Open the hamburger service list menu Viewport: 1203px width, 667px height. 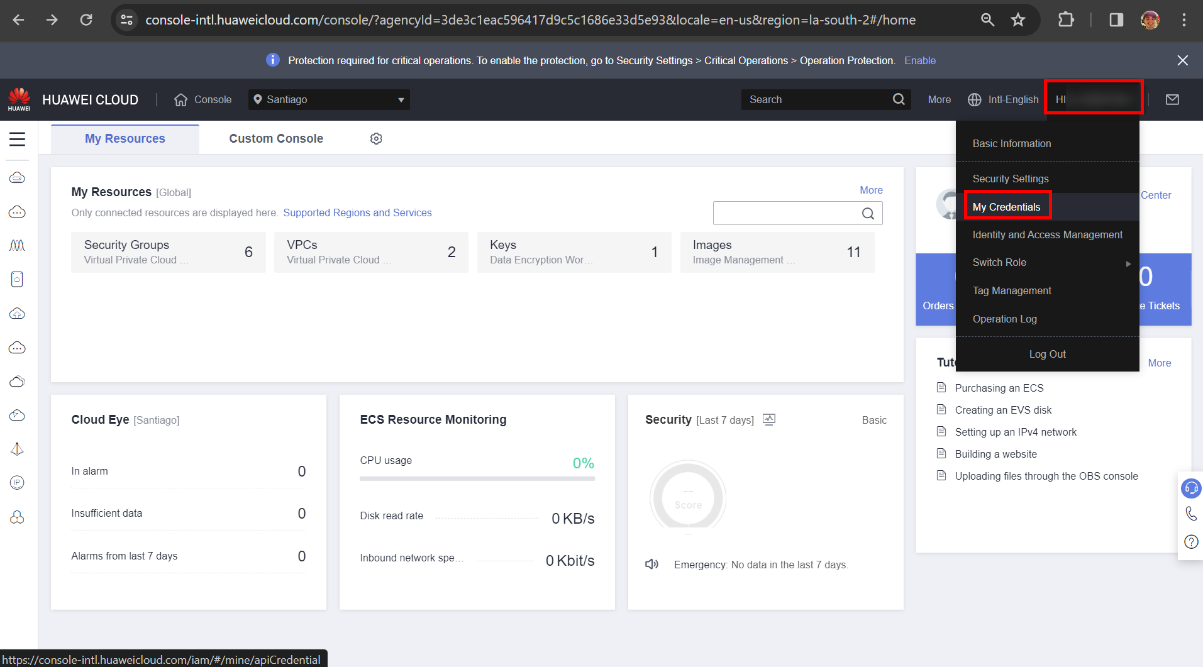pos(18,139)
